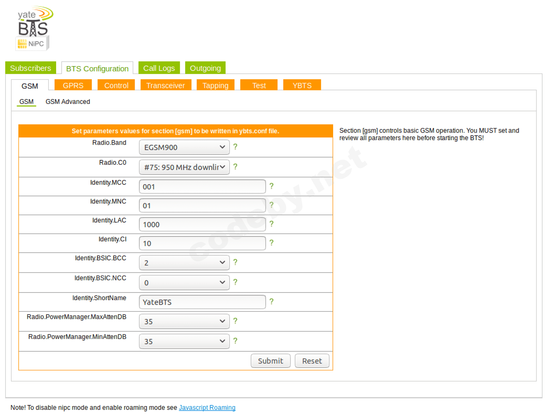Click the Identity.MNC input field
This screenshot has width=554, height=414.
pyautogui.click(x=202, y=206)
